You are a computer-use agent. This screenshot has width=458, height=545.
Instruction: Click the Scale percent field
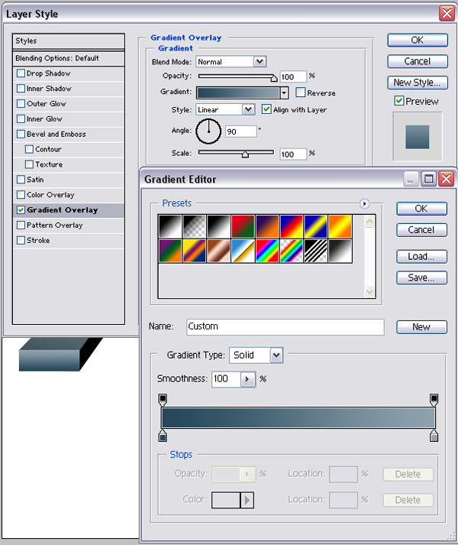point(293,154)
